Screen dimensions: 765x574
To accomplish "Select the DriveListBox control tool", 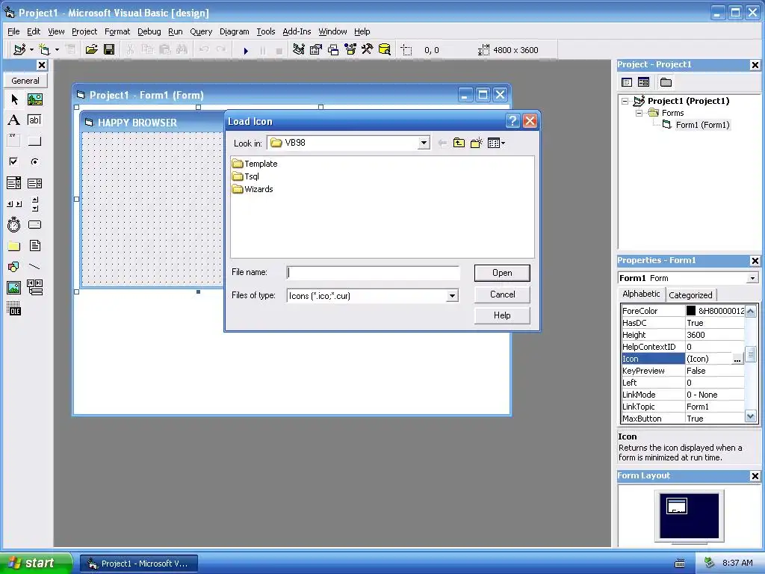I will click(34, 224).
